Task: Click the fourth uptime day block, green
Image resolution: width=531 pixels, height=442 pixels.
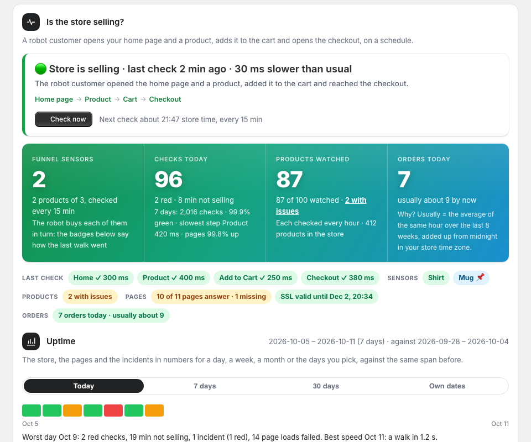Action: (x=93, y=411)
